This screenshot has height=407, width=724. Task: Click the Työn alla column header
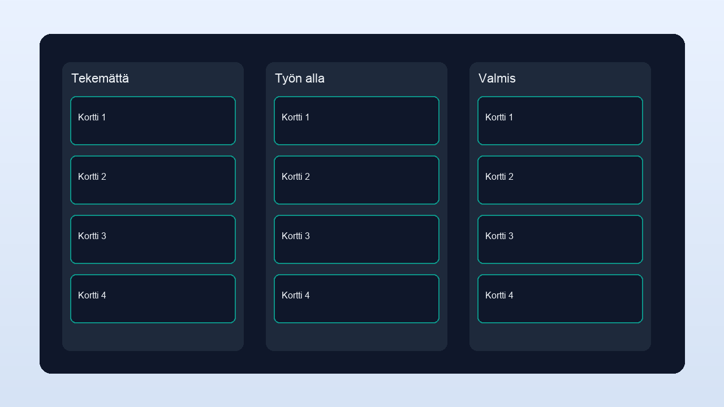tap(300, 79)
